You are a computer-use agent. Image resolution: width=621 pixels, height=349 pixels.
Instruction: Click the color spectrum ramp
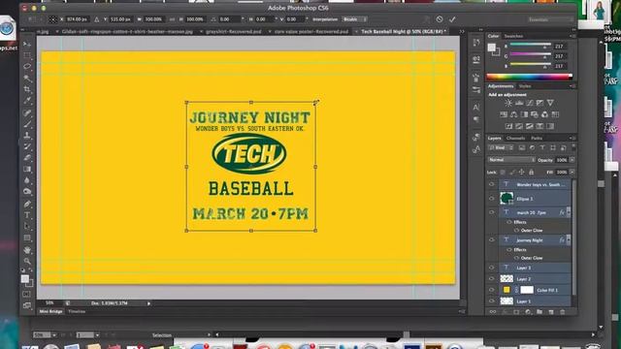pos(530,77)
